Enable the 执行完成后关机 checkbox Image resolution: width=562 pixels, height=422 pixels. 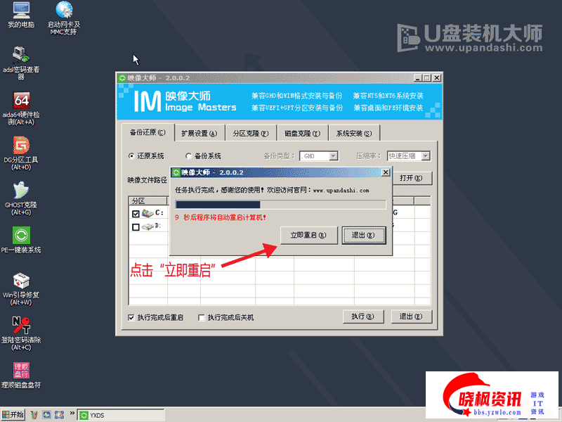point(202,318)
